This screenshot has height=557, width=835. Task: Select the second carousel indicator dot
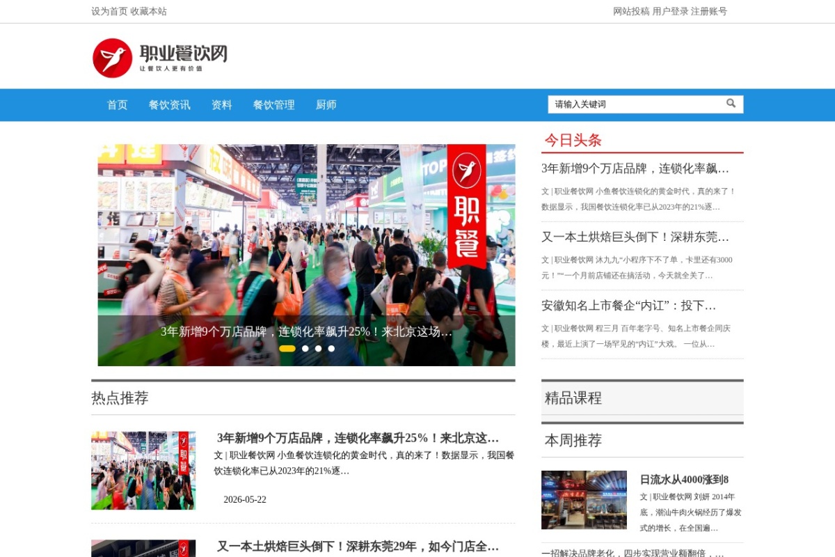pos(305,348)
